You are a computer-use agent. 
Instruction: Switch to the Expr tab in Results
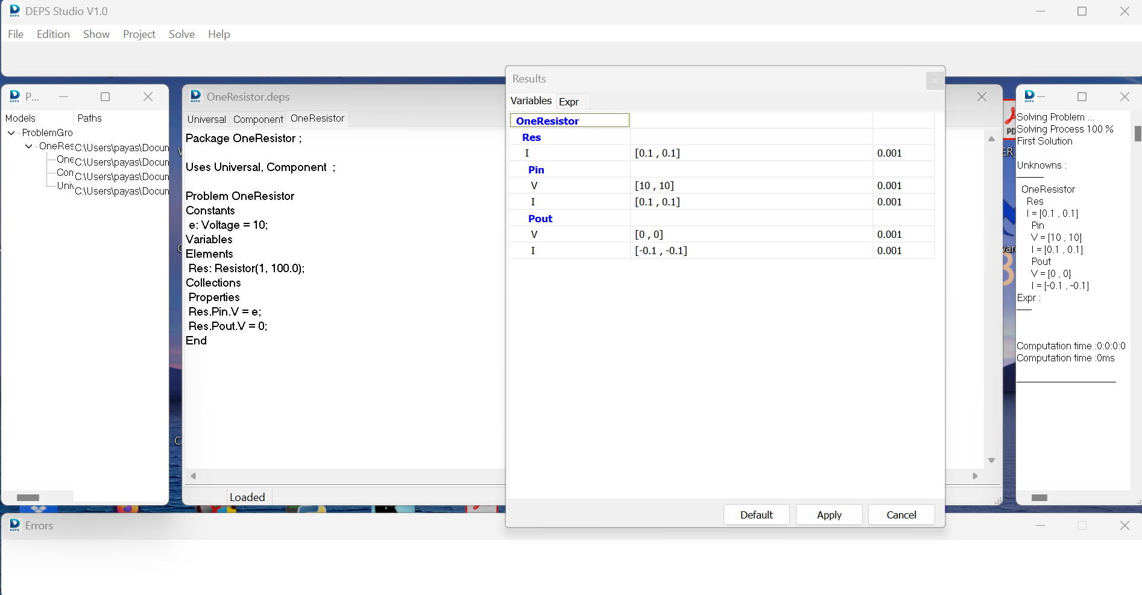pyautogui.click(x=569, y=102)
